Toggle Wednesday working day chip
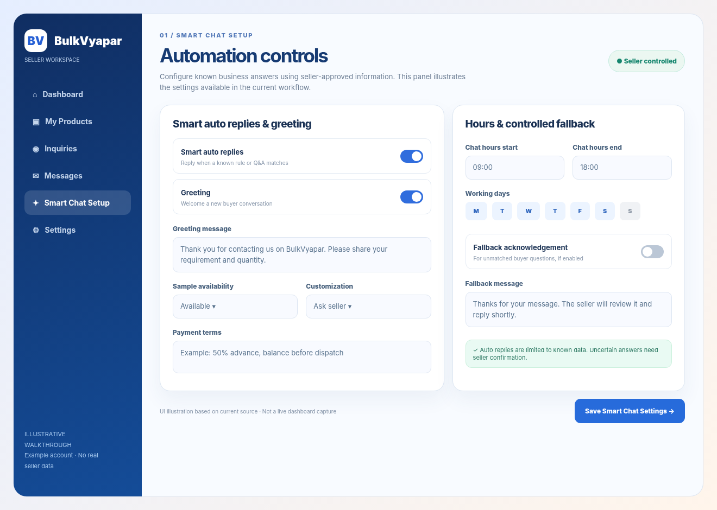Screen dimensions: 717x510 click(529, 211)
